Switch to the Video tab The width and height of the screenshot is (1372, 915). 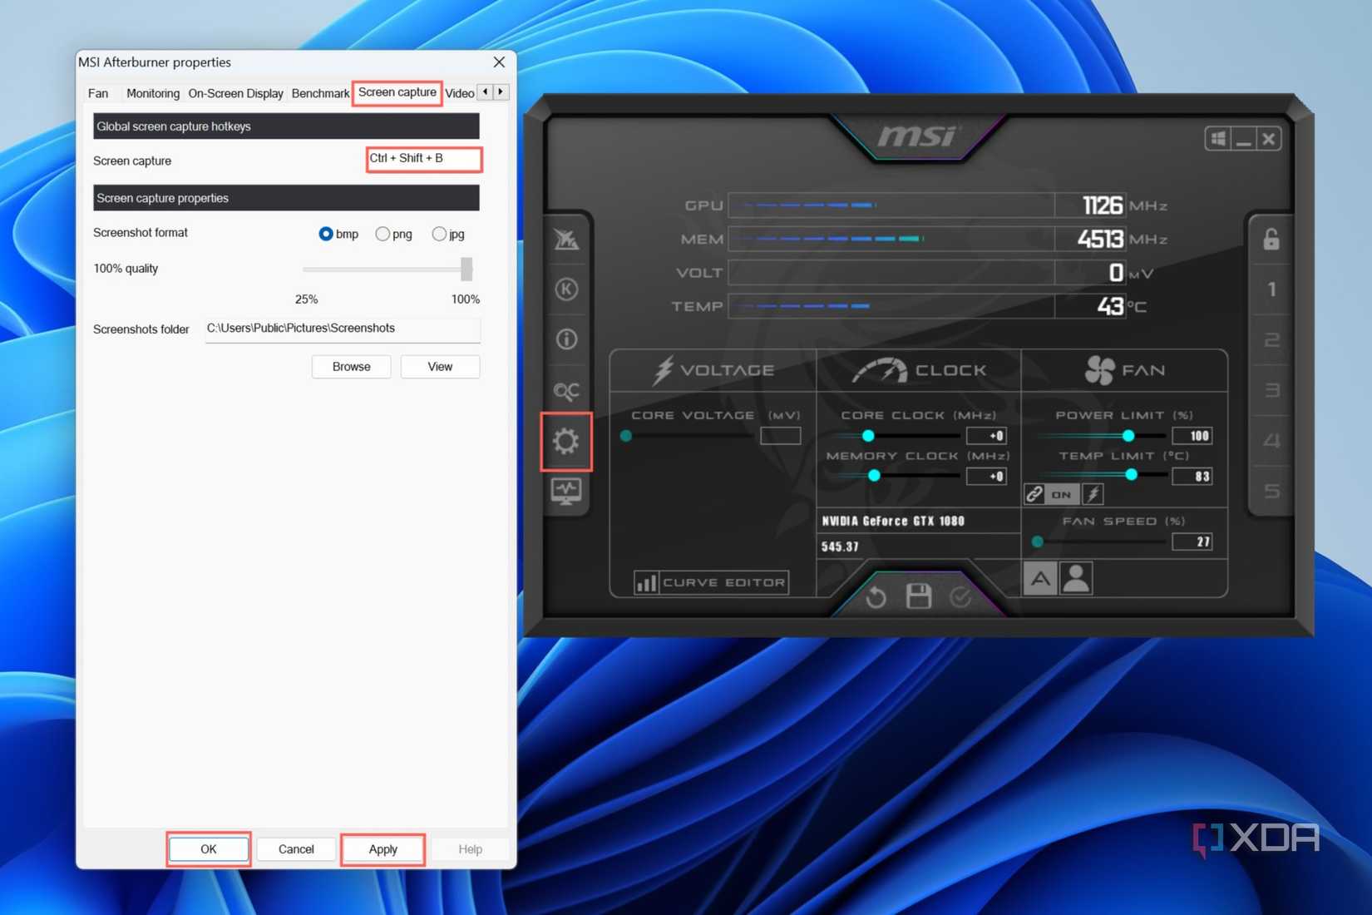click(x=459, y=93)
